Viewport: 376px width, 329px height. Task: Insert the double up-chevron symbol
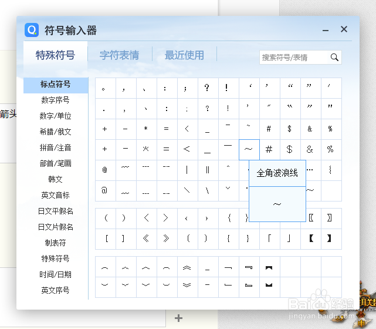tap(188, 267)
